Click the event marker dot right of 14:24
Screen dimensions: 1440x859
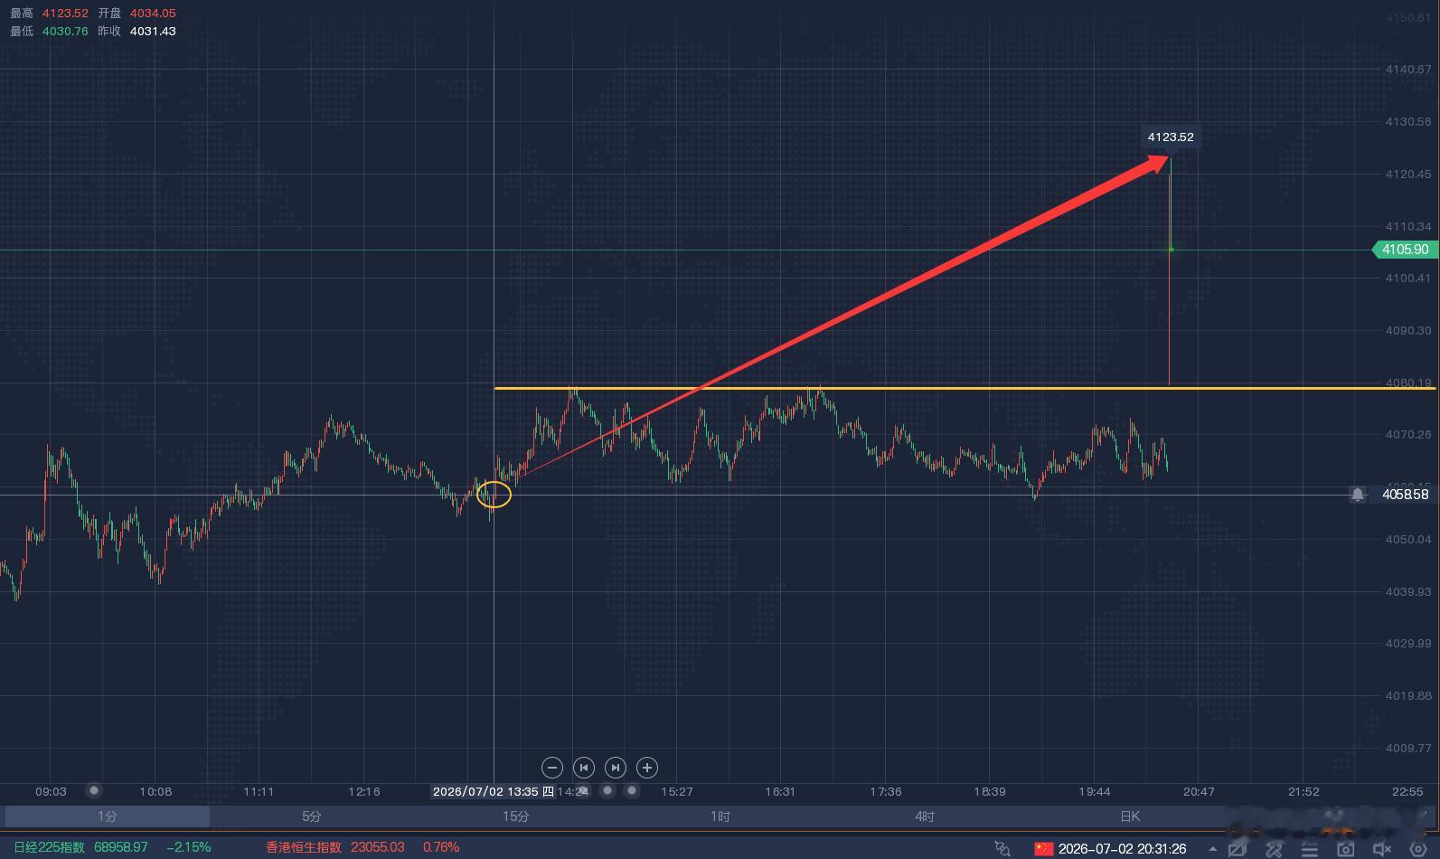pos(607,790)
